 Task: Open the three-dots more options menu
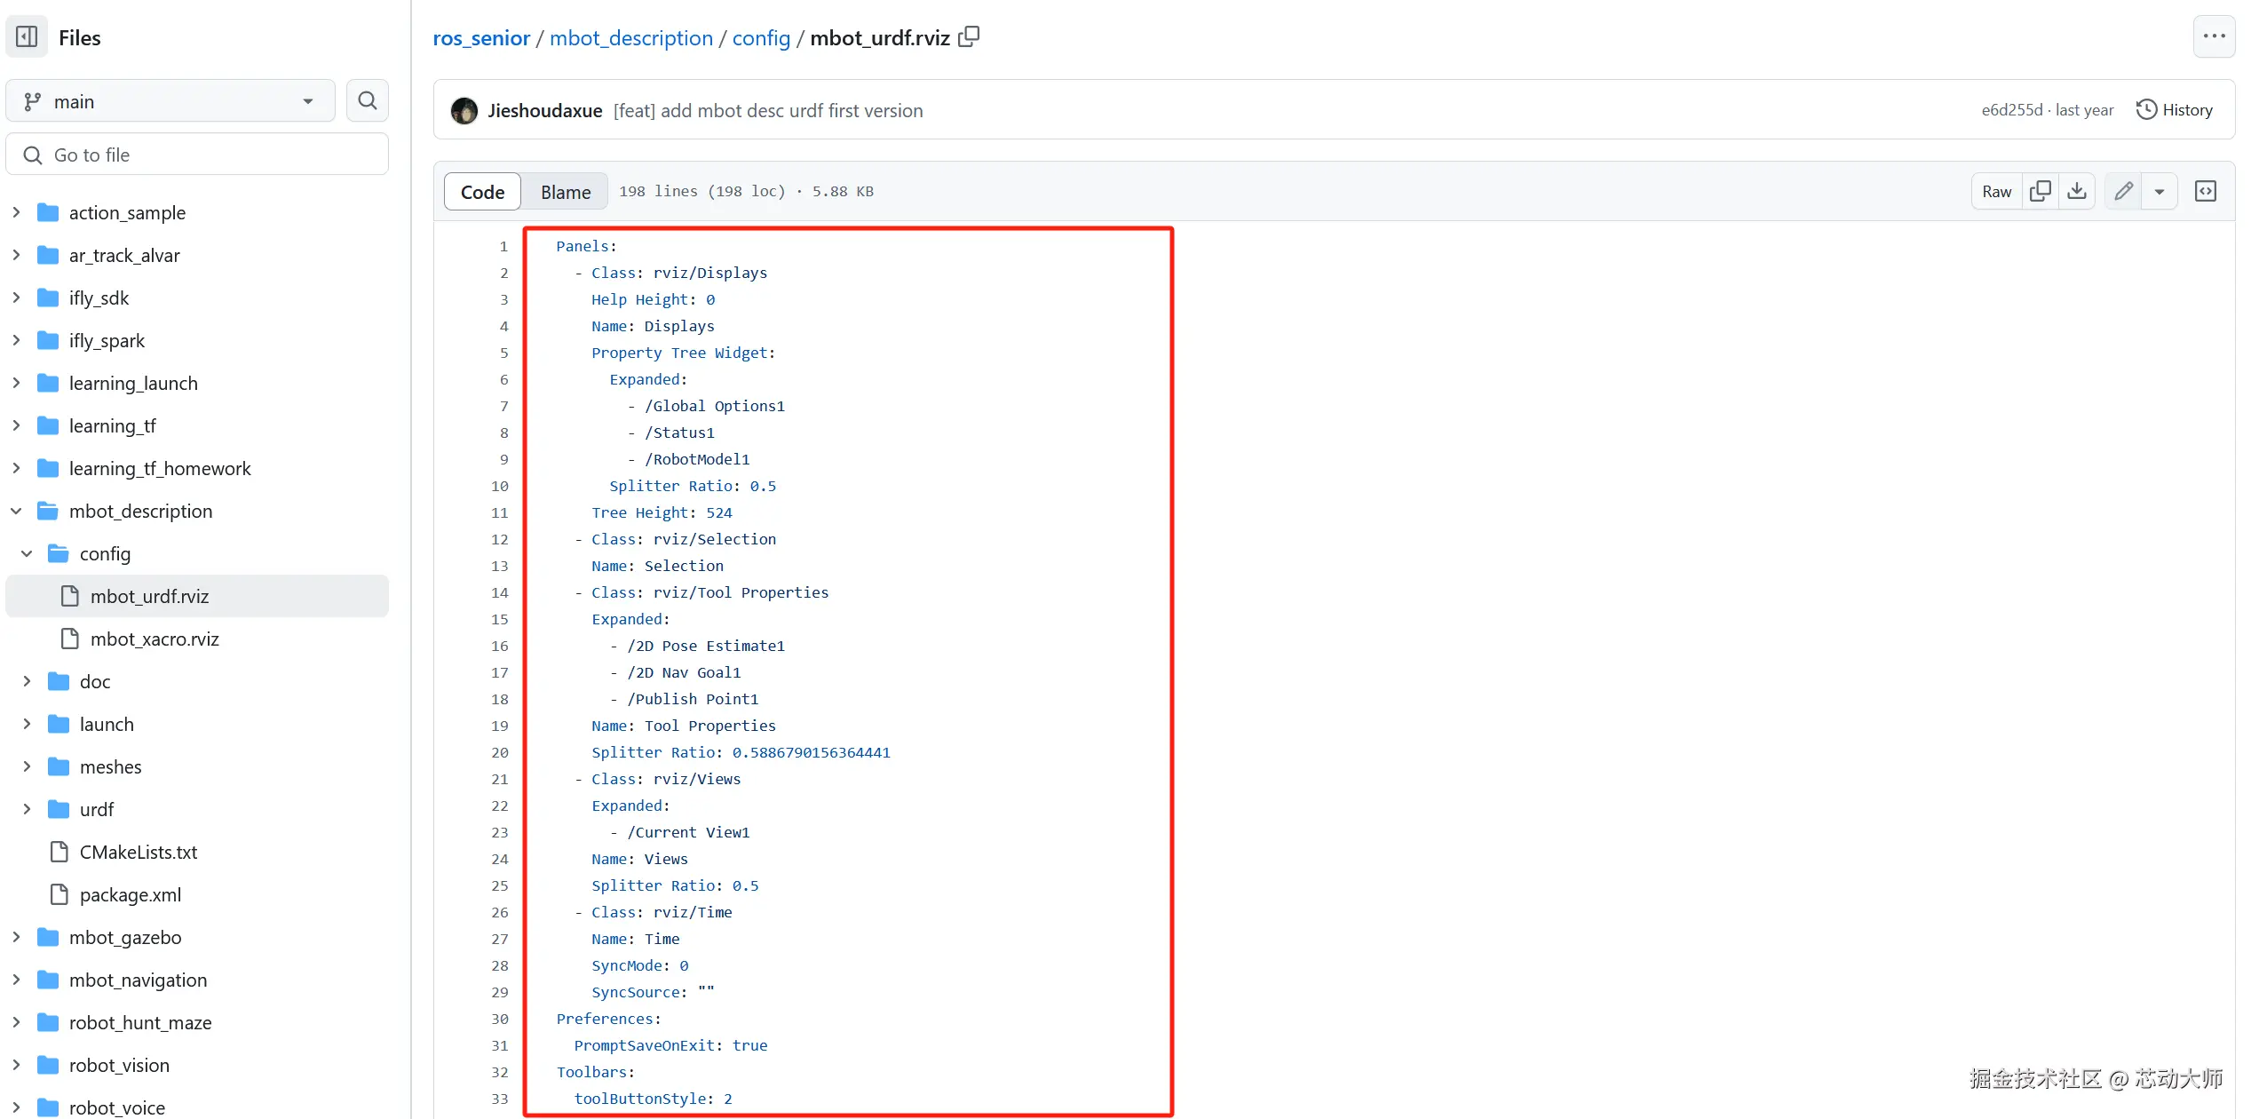[2214, 37]
